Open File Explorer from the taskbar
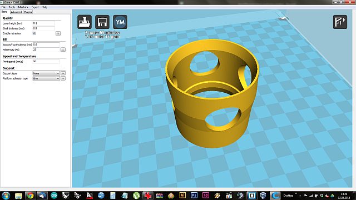Screen dimensions: 356x200 coord(18,196)
